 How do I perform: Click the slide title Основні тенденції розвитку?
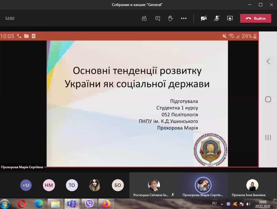point(137,71)
